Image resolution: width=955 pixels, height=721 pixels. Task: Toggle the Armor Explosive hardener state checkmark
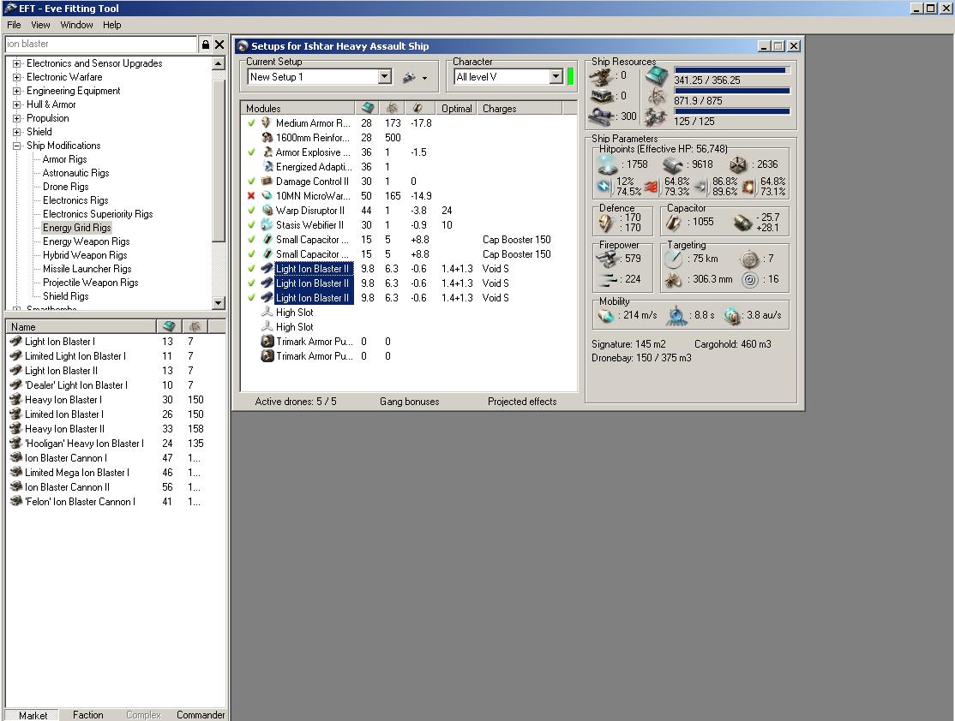pos(251,152)
